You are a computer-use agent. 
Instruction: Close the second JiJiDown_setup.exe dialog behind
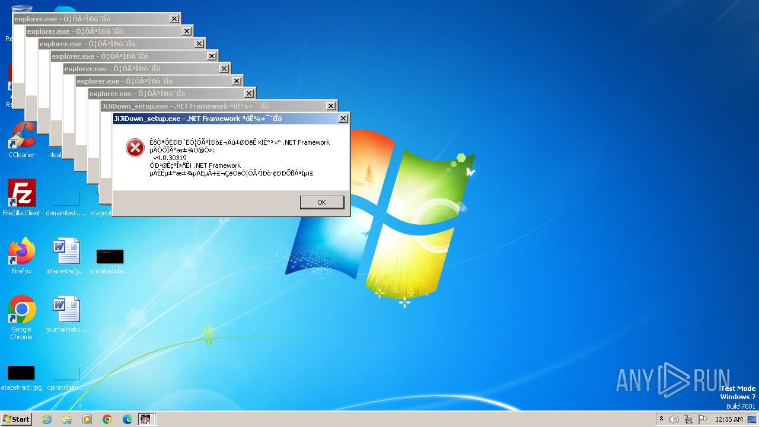pyautogui.click(x=330, y=106)
